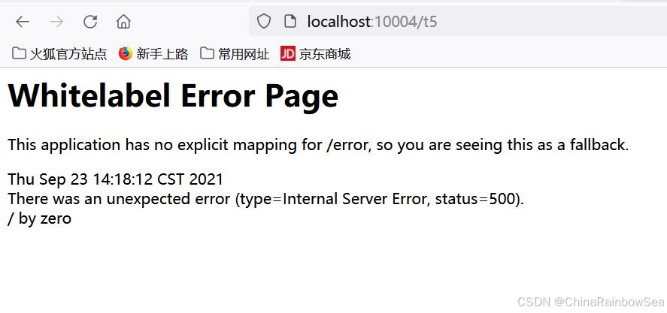The image size is (667, 313).
Task: Reload the current page
Action: pos(90,21)
